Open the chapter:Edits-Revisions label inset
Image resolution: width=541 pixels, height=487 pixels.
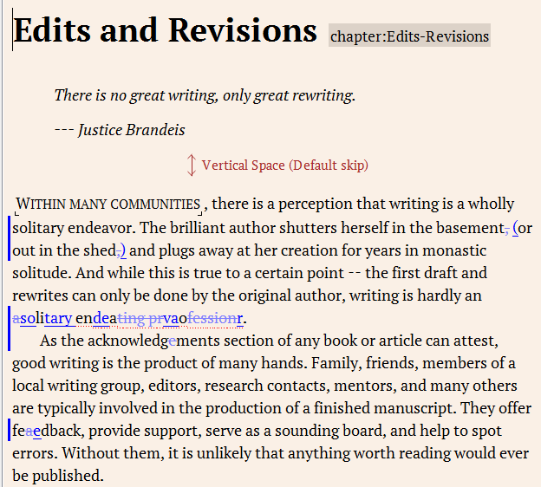click(409, 36)
